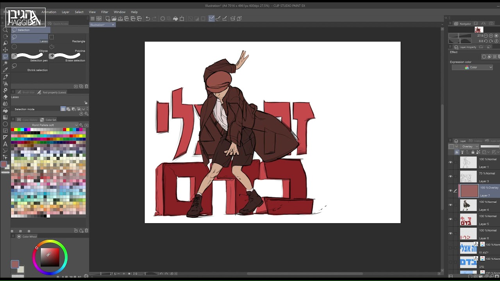Switch to the Color Set tab
Viewport: 500px width, 281px height.
(49, 120)
